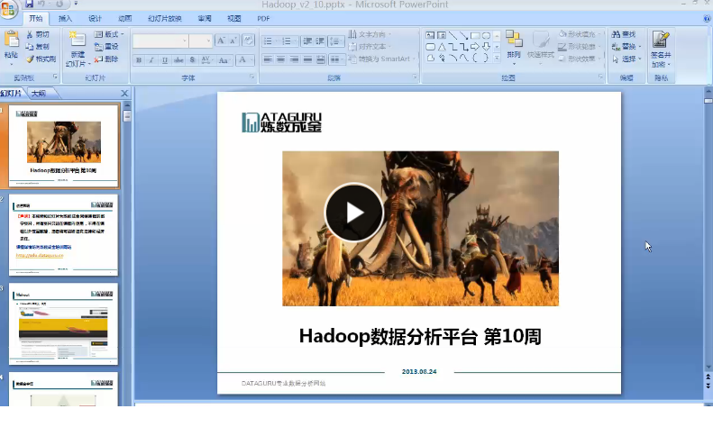Open Find (查找) with the binoculars icon
This screenshot has width=713, height=427.
pyautogui.click(x=624, y=34)
